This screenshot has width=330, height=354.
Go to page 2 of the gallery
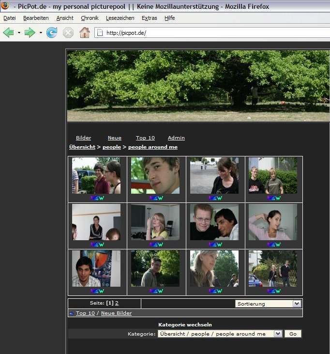coord(117,303)
